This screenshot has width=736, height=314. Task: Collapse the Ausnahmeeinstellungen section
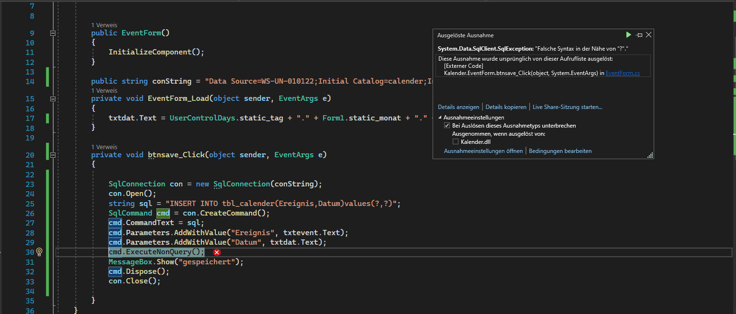tap(440, 118)
